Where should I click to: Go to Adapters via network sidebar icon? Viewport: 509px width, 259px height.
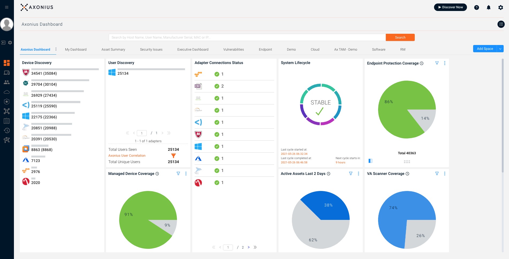(7, 111)
